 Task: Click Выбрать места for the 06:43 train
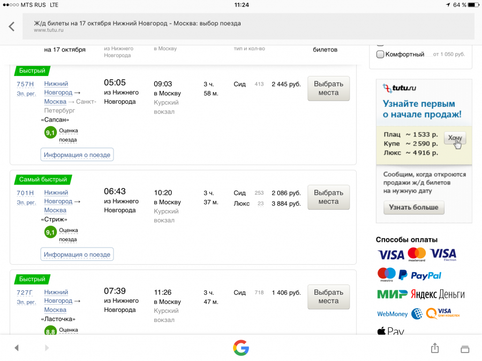coord(328,197)
